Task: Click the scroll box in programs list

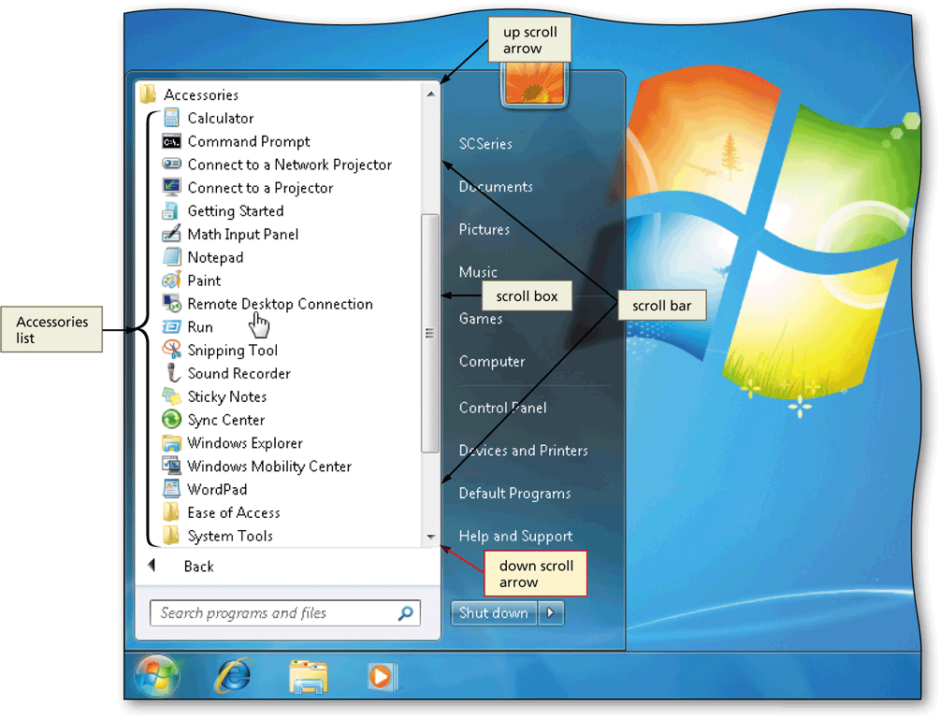Action: click(430, 333)
